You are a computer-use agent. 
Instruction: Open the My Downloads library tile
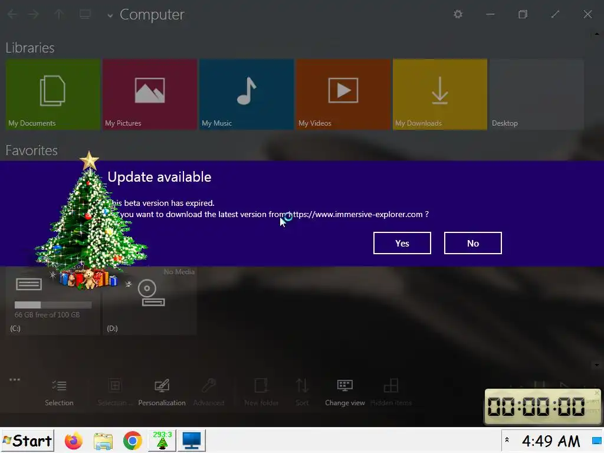pos(440,94)
